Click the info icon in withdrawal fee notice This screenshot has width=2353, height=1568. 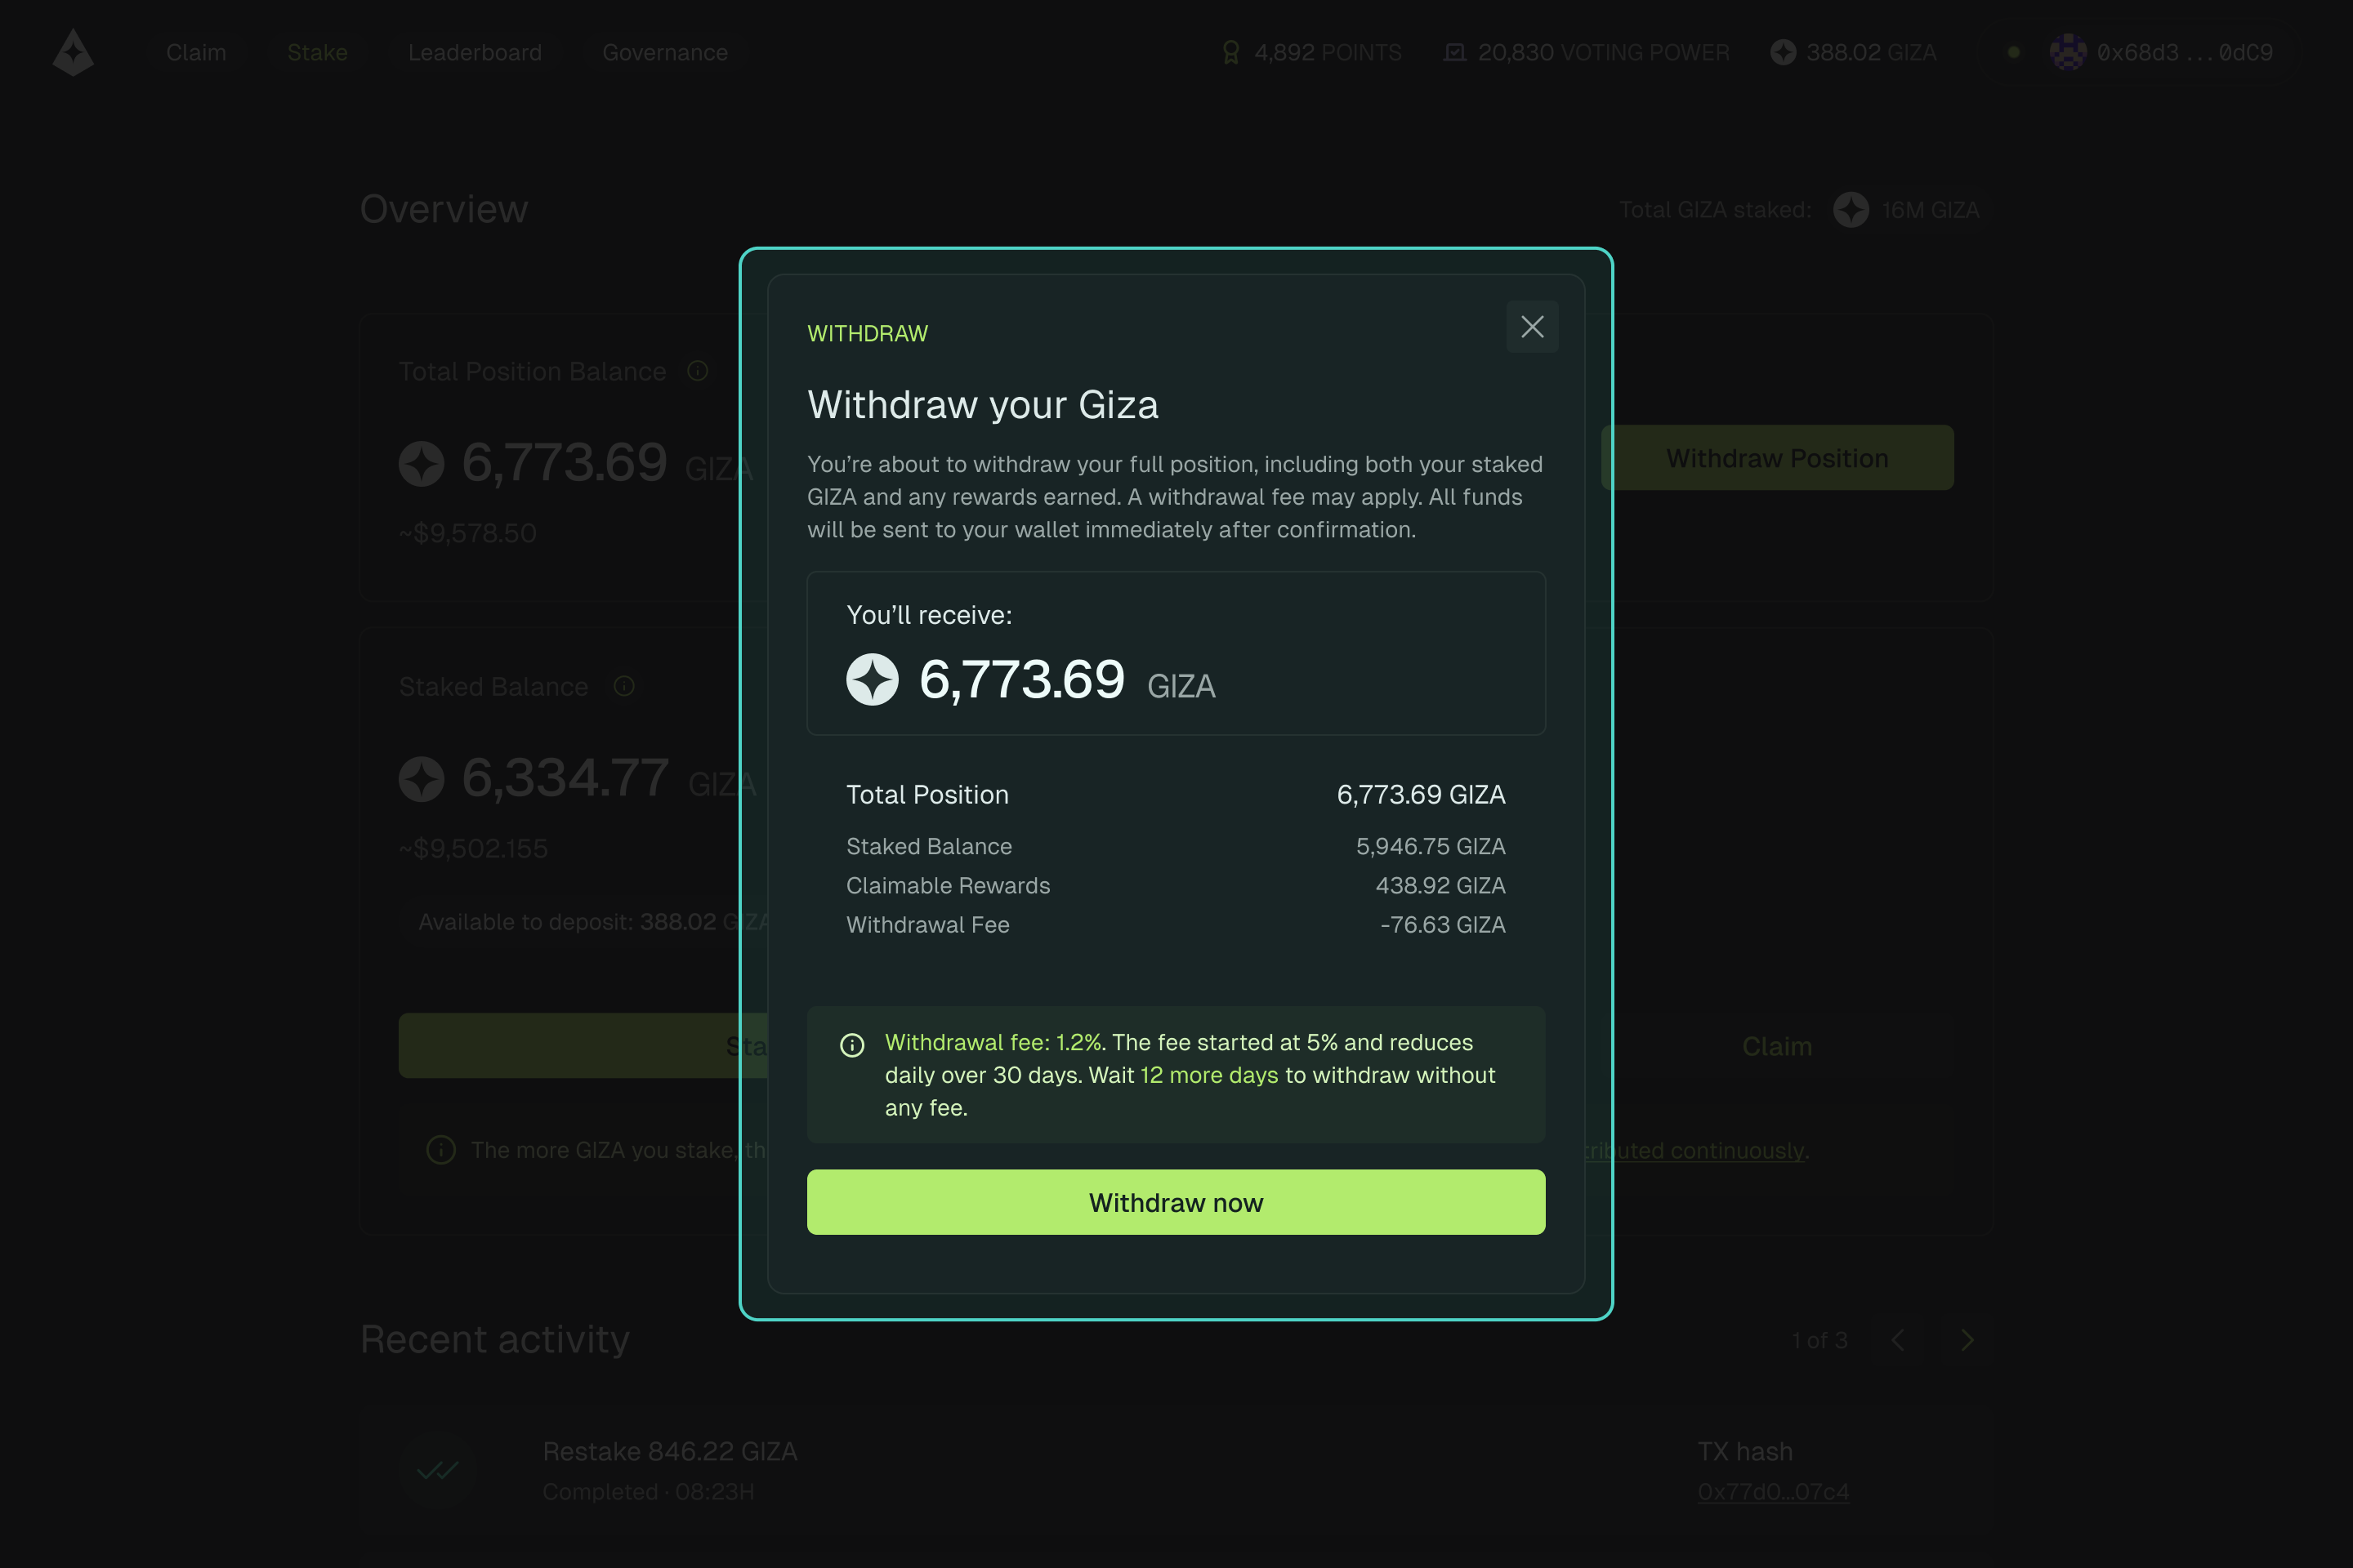(x=852, y=1045)
